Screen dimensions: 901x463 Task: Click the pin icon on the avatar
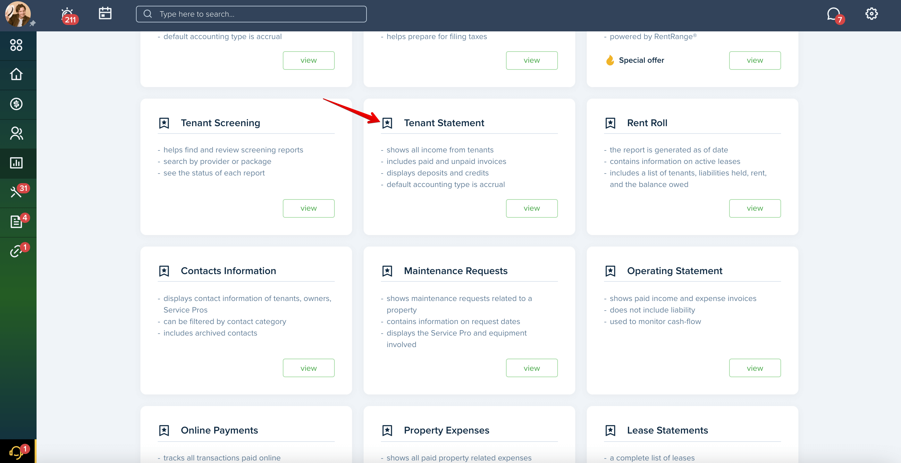click(32, 23)
